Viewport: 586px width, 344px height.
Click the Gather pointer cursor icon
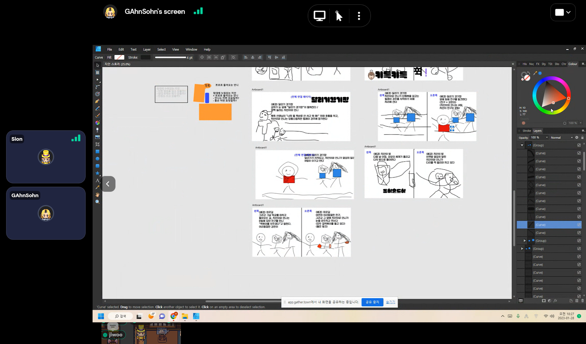point(339,16)
